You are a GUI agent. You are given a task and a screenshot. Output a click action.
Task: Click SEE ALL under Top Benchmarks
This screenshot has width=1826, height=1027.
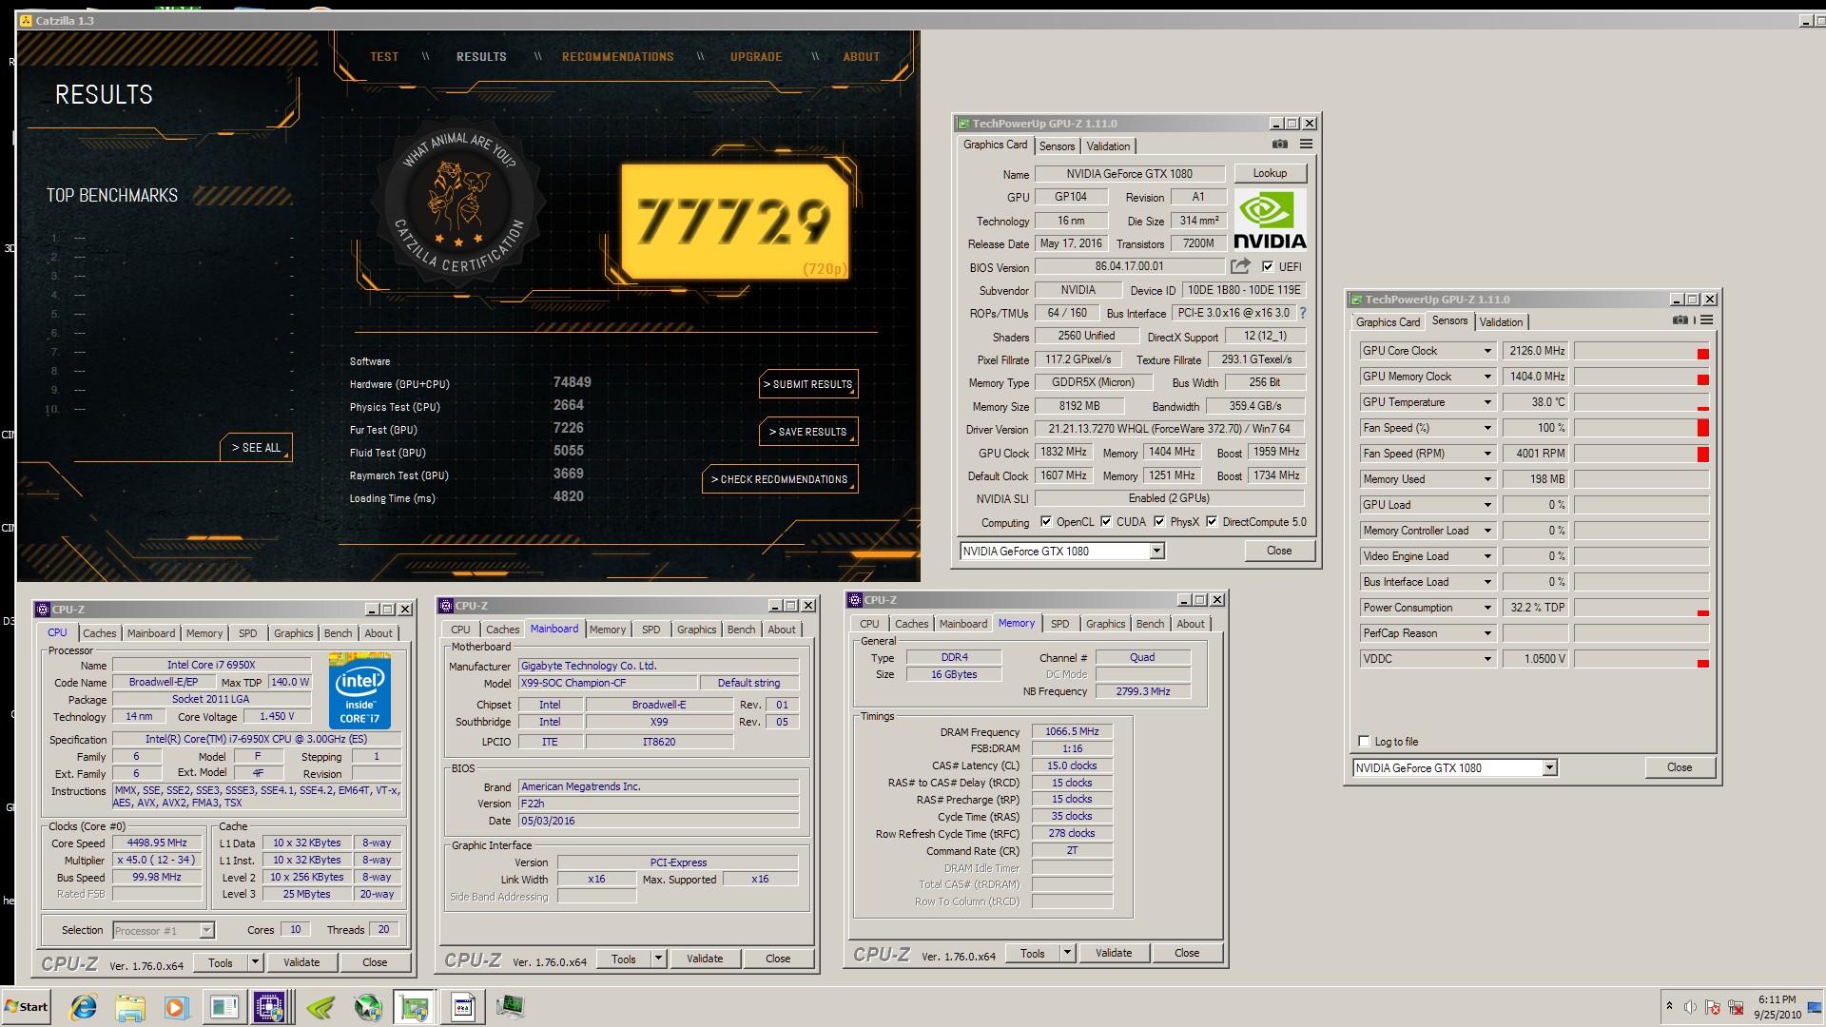[x=257, y=448]
